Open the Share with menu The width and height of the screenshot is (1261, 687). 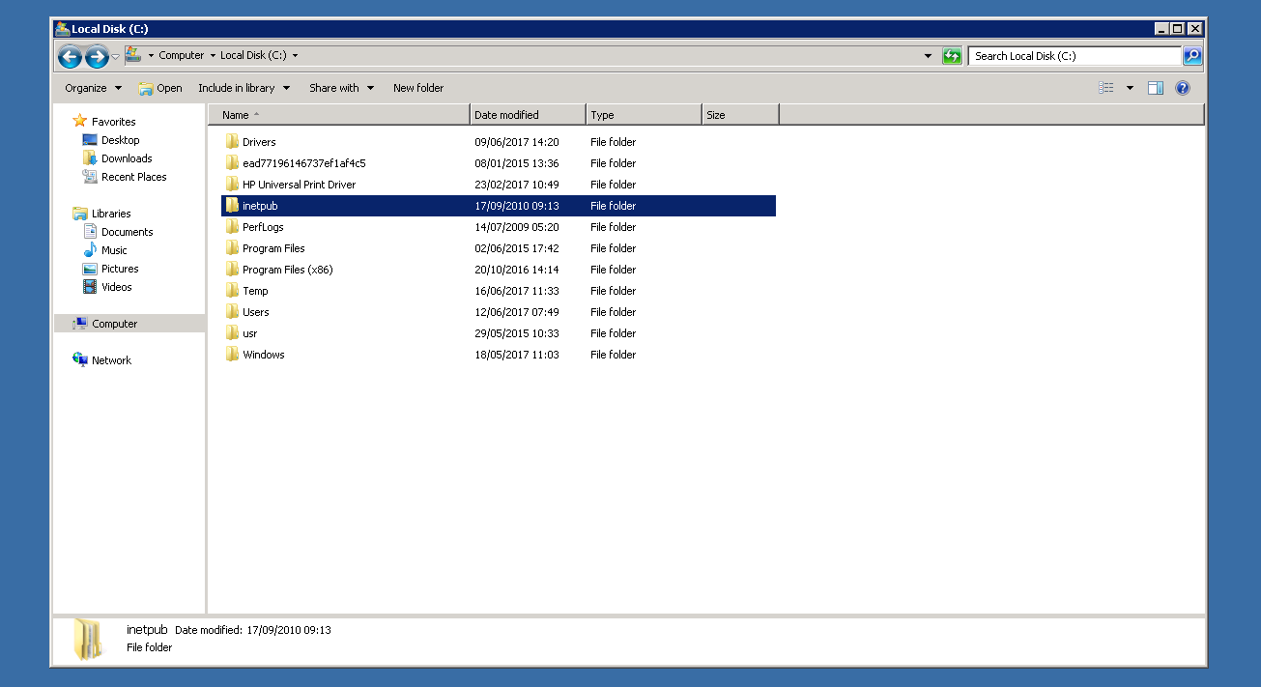click(341, 88)
